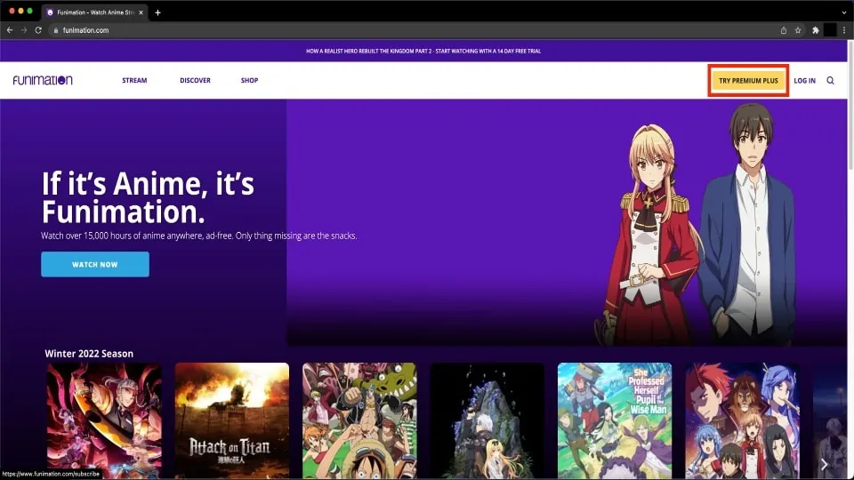Click the browser profile avatar
The image size is (854, 480).
830,30
